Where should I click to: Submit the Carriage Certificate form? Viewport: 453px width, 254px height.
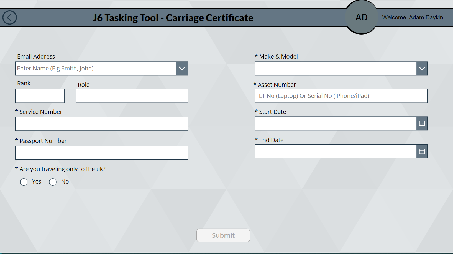coord(223,235)
